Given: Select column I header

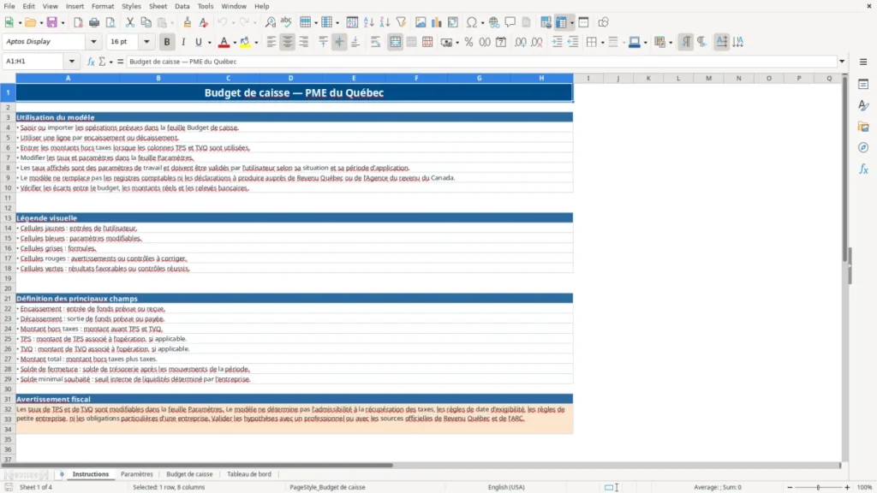Looking at the screenshot, I should coord(588,78).
